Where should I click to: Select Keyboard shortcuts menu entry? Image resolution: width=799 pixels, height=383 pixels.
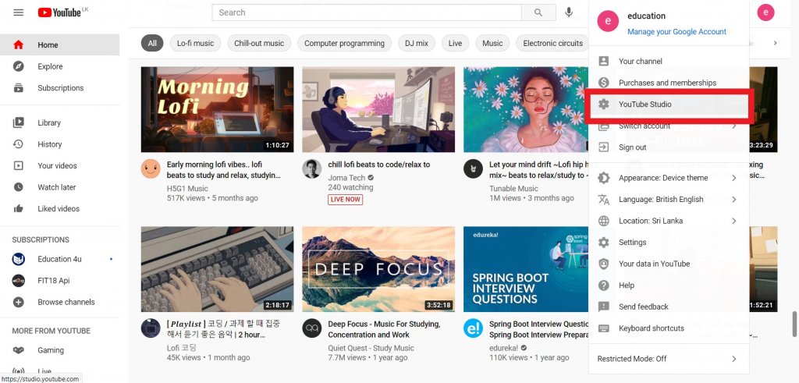pyautogui.click(x=668, y=328)
